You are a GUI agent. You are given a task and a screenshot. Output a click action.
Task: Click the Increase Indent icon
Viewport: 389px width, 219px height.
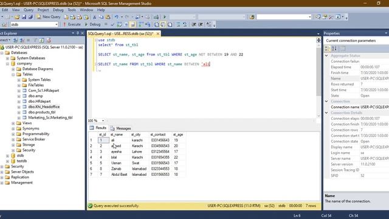click(x=201, y=24)
